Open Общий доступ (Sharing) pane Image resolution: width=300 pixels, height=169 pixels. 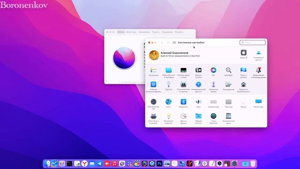click(x=198, y=116)
